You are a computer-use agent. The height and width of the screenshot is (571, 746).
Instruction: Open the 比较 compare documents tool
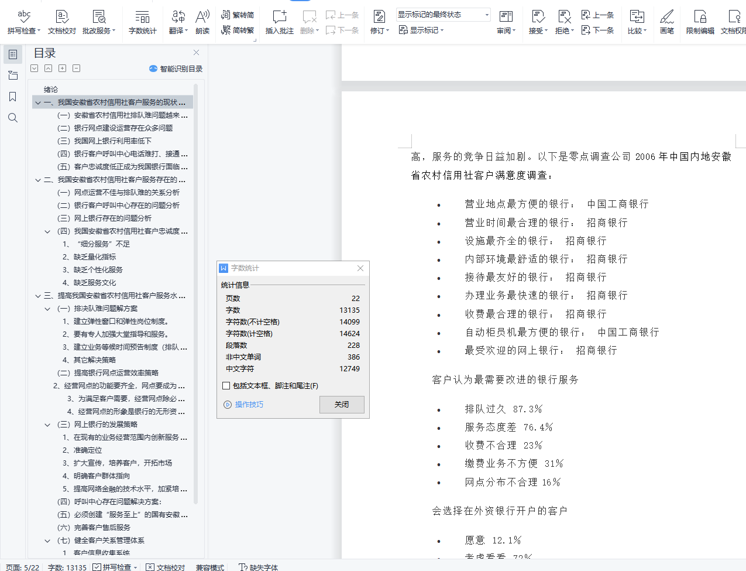point(637,22)
